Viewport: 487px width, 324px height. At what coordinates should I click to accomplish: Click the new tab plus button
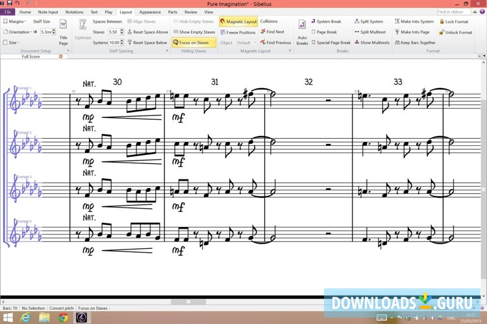point(480,56)
